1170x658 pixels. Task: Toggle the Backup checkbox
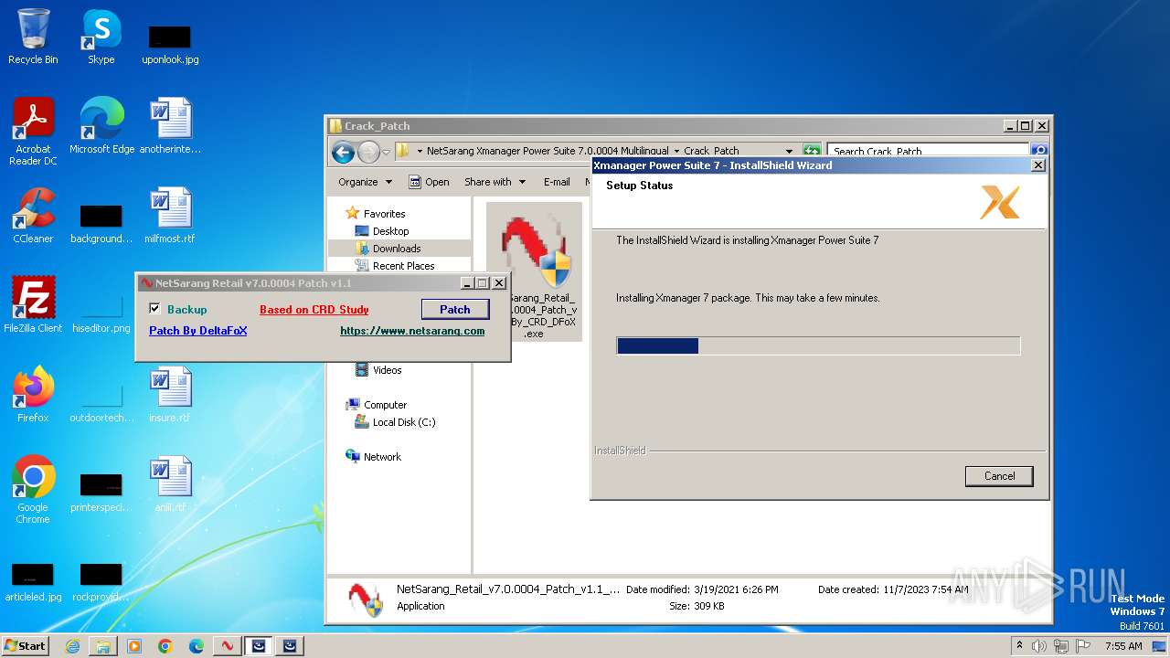point(155,309)
